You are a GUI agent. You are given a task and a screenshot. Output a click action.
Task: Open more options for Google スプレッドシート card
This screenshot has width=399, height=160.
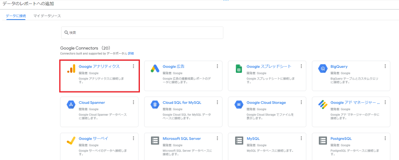(x=301, y=66)
